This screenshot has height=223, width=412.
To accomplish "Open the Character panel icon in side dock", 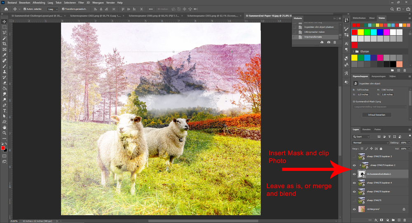I will click(346, 44).
